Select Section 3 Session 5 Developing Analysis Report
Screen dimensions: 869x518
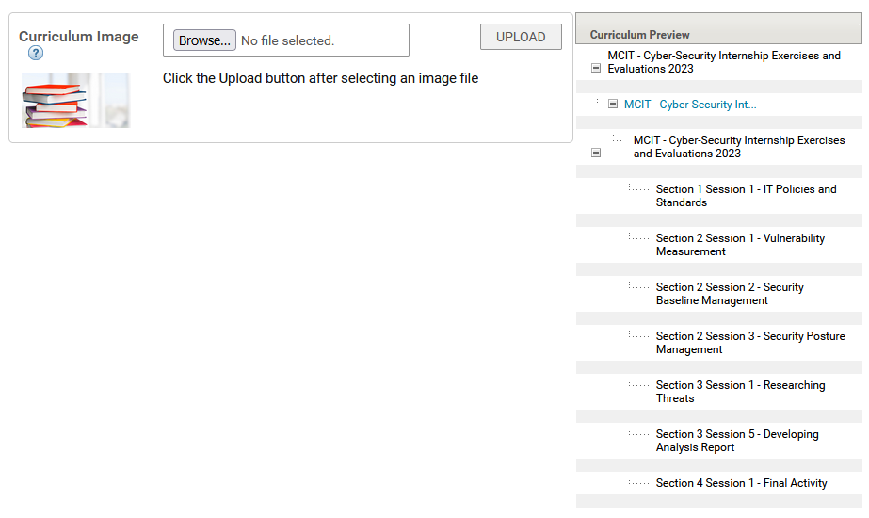coord(737,441)
